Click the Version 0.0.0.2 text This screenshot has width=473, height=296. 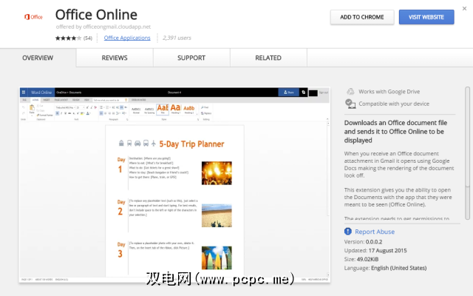(x=363, y=242)
